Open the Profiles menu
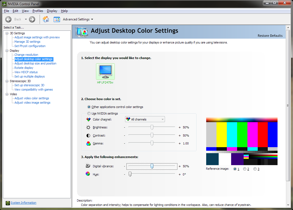 pos(38,11)
